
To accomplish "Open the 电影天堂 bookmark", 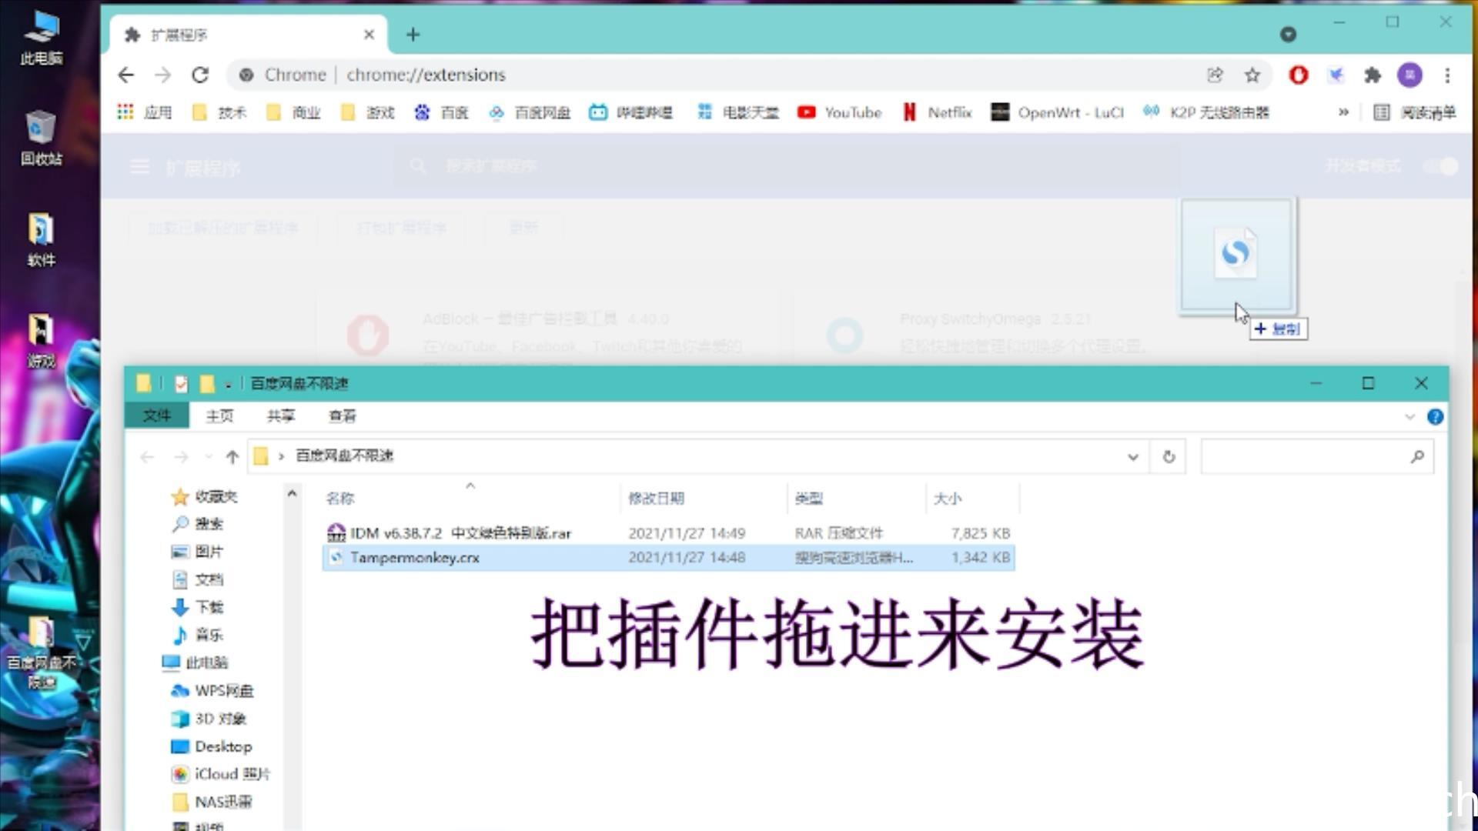I will (738, 112).
